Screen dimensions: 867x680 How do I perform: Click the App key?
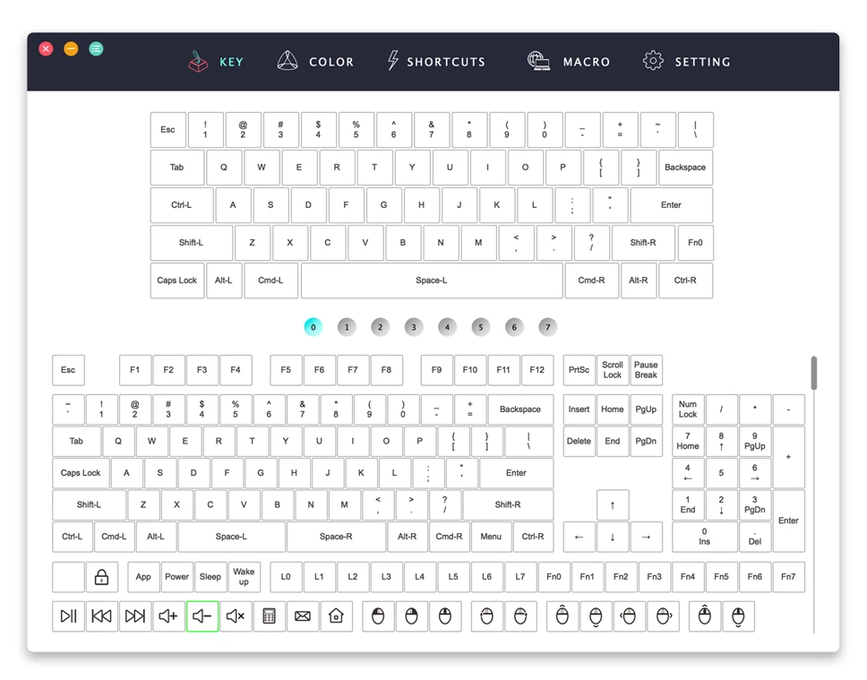click(x=143, y=577)
